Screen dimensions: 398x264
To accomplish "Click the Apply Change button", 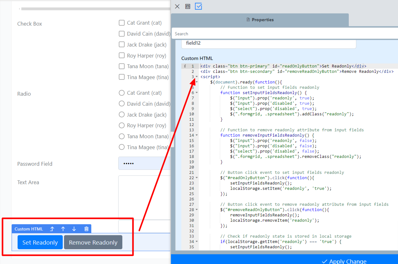I will [344, 261].
